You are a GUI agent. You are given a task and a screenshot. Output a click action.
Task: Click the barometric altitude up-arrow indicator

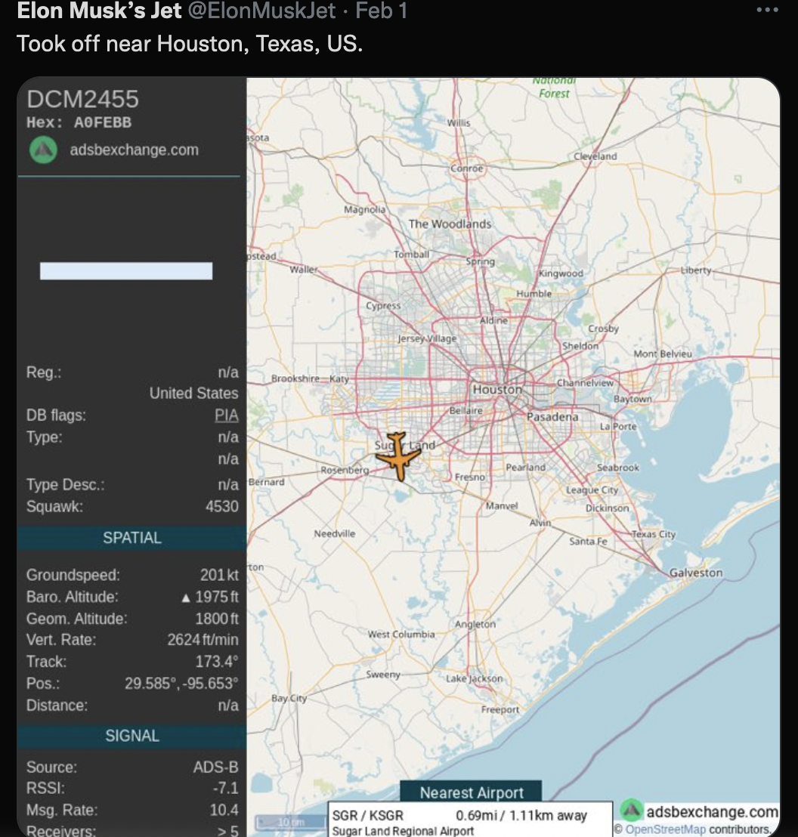(186, 598)
